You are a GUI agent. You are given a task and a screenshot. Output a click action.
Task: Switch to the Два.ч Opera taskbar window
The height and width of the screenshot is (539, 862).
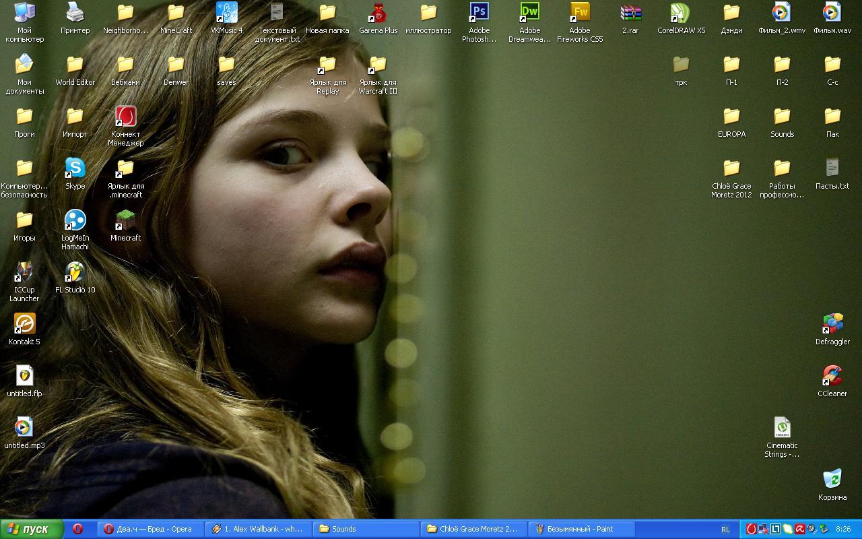150,529
